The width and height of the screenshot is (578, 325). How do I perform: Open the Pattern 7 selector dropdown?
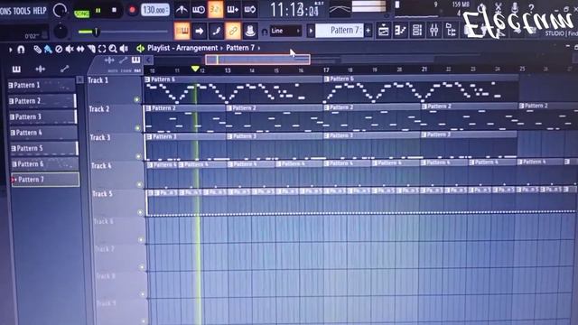[x=340, y=31]
